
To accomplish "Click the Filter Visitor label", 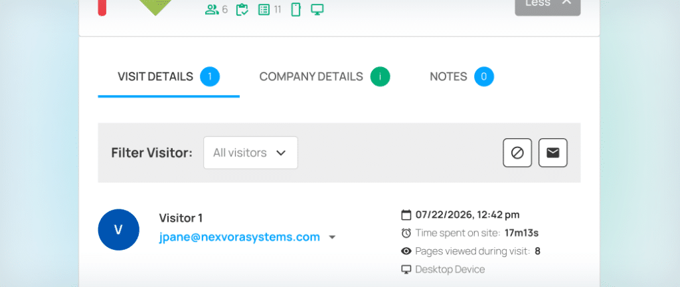I will (x=152, y=153).
